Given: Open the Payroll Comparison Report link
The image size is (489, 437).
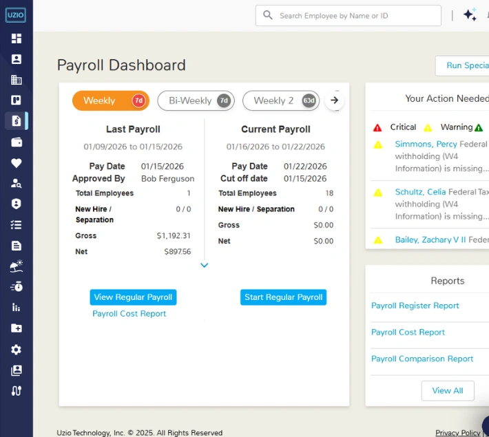Looking at the screenshot, I should click(x=422, y=359).
